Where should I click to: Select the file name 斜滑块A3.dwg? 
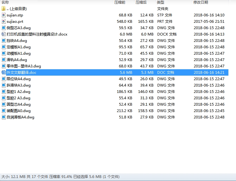tap(19, 85)
